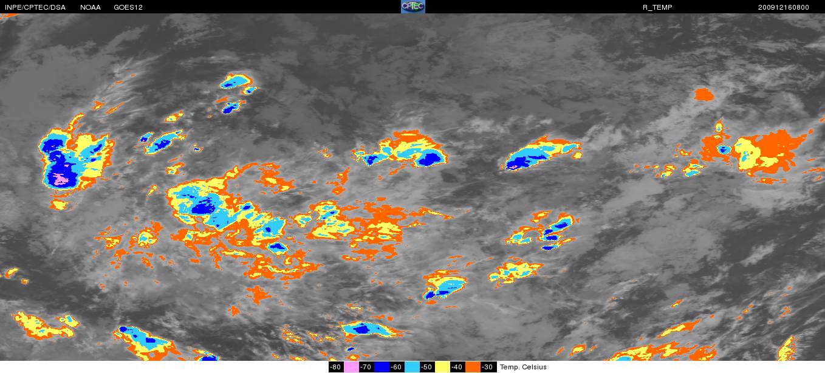Select the pink swatch in temperature legend
Screen dimensions: 825x373
click(x=352, y=367)
